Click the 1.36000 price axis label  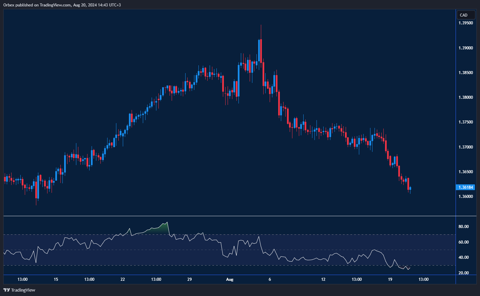[465, 197]
